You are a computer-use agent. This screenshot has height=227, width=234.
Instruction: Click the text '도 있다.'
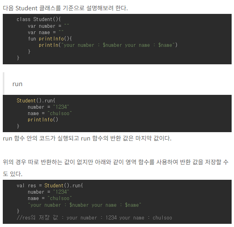point(13,174)
